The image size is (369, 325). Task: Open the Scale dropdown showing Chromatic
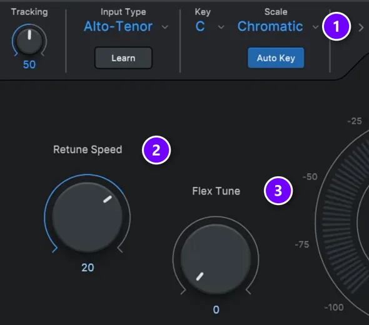pos(278,26)
